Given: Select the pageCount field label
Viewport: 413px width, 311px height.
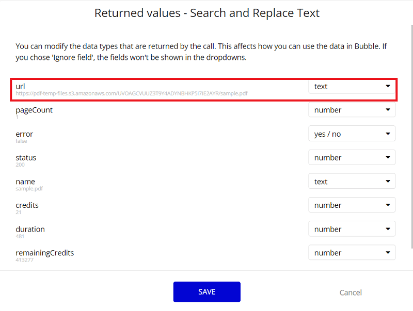Looking at the screenshot, I should pyautogui.click(x=34, y=110).
